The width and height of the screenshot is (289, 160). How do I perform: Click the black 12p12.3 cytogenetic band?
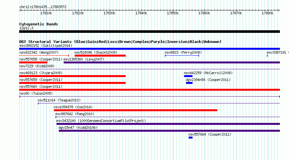149,32
